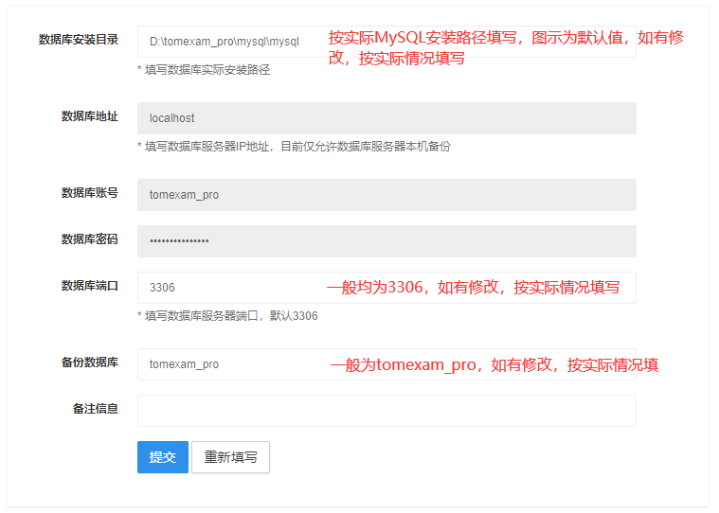The height and width of the screenshot is (513, 719).
Task: Focus the empty 备注信息 text field
Action: pyautogui.click(x=386, y=411)
